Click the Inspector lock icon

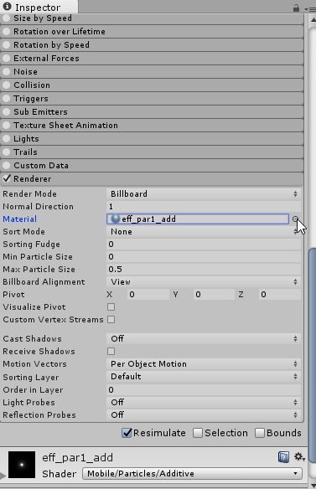tap(296, 8)
